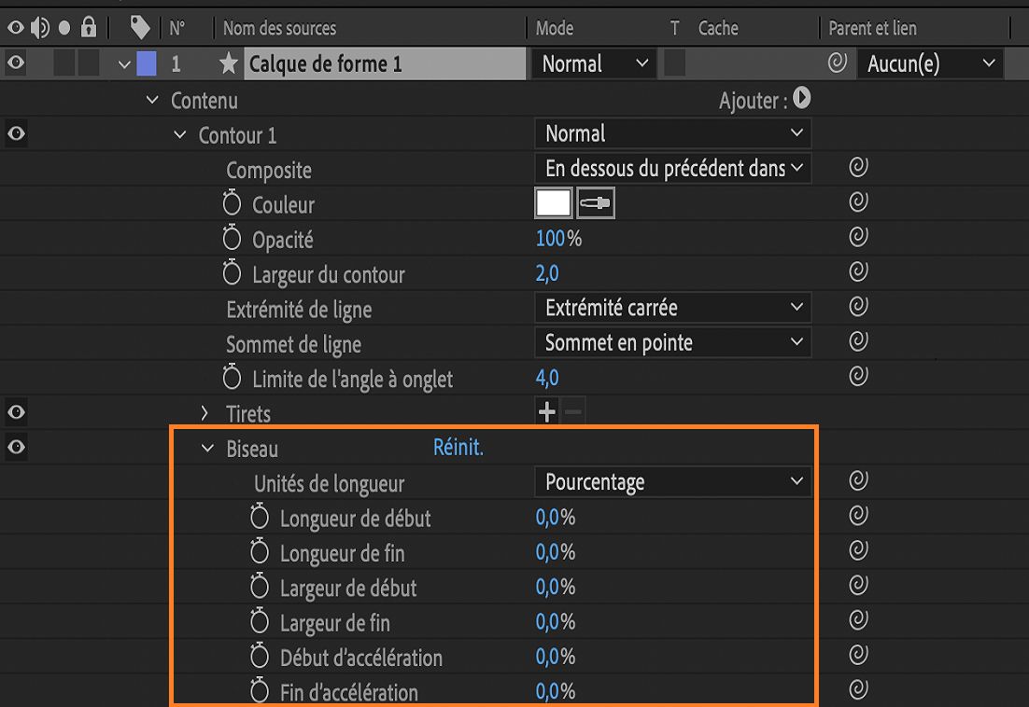Toggle the eye icon for Contour 1

(16, 134)
